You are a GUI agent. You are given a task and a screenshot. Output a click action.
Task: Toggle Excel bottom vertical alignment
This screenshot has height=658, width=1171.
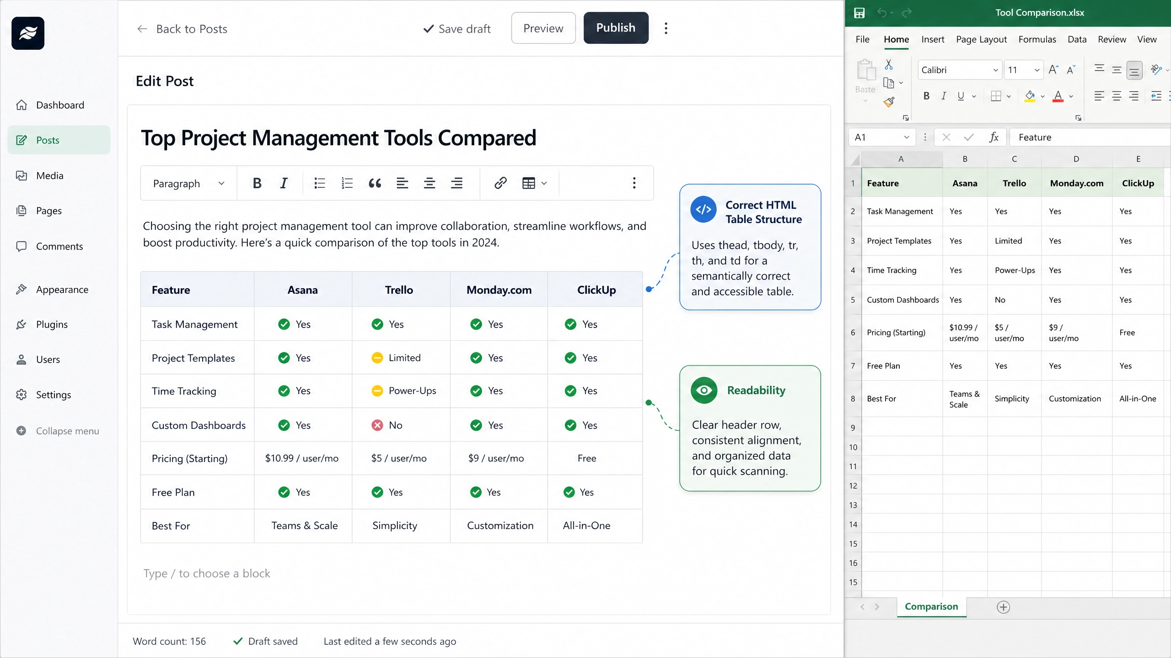point(1134,70)
